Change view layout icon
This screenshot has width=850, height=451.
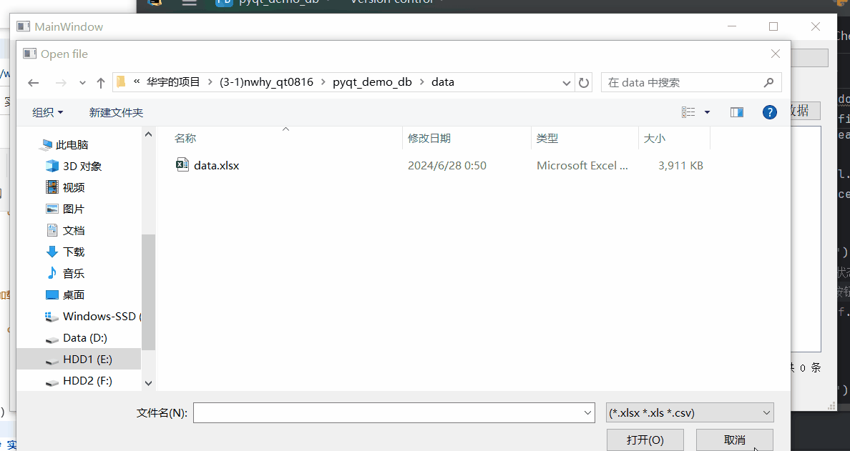(688, 112)
